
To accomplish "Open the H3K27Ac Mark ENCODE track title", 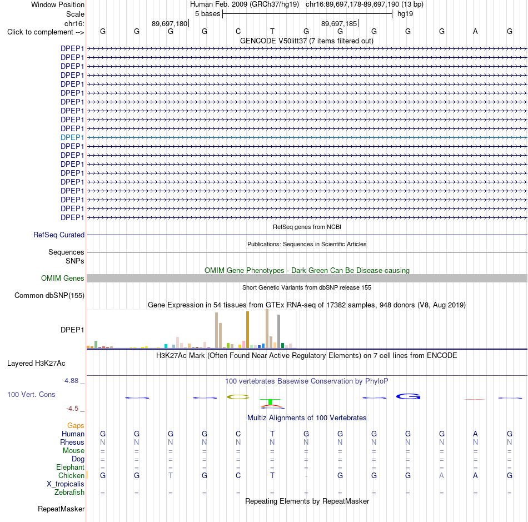I will tap(306, 356).
